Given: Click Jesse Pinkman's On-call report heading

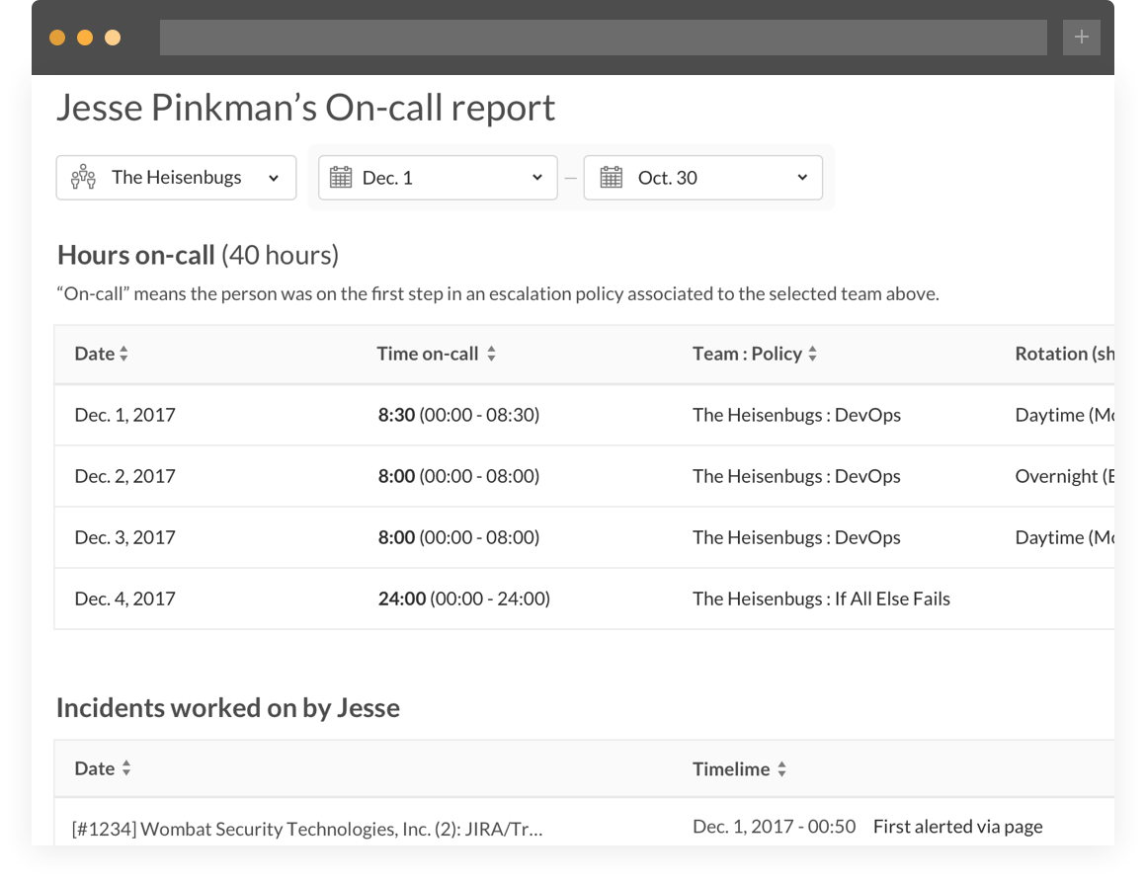Looking at the screenshot, I should pyautogui.click(x=305, y=108).
